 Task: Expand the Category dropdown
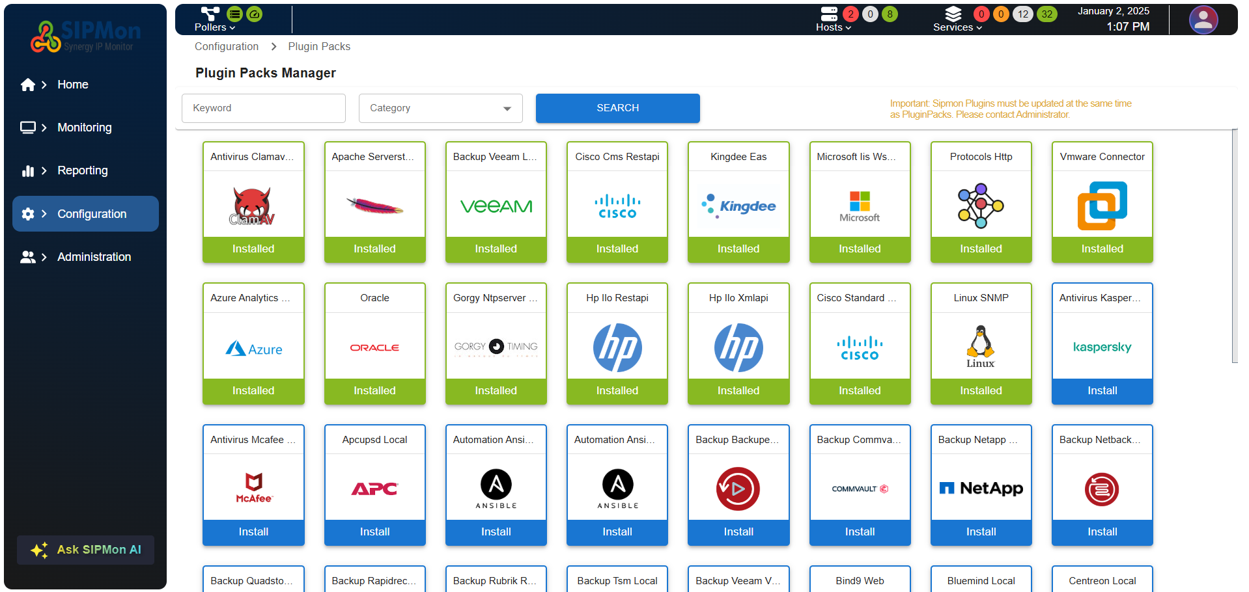click(x=440, y=108)
